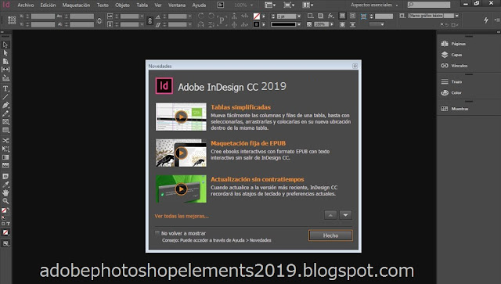This screenshot has width=501, height=284.
Task: Open the Tabla menu
Action: pyautogui.click(x=142, y=5)
